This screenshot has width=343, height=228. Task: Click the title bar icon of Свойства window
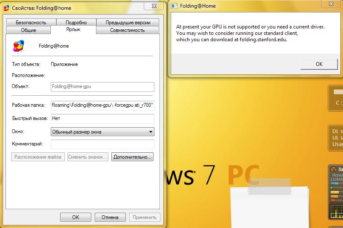(x=6, y=8)
